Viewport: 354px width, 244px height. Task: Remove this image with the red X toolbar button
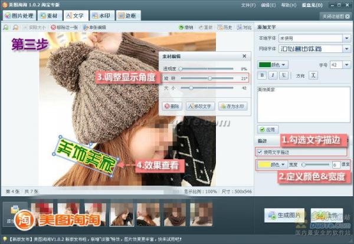(x=64, y=27)
